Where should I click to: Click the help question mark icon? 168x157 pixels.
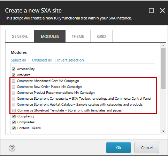coord(12,148)
